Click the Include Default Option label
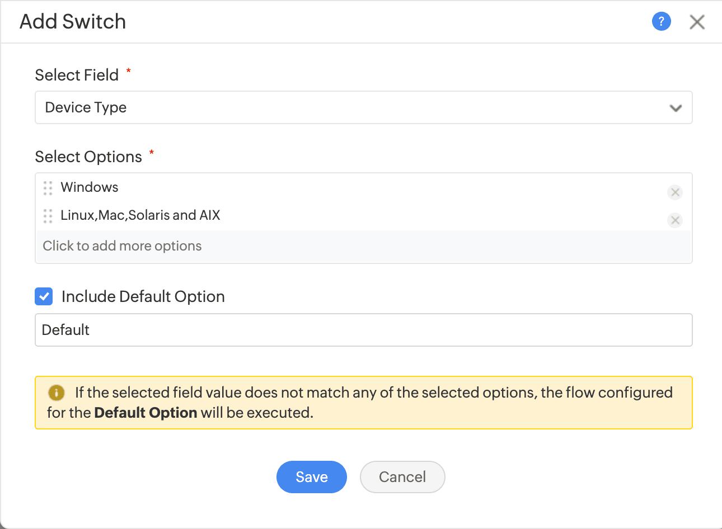Viewport: 722px width, 529px height. [143, 296]
